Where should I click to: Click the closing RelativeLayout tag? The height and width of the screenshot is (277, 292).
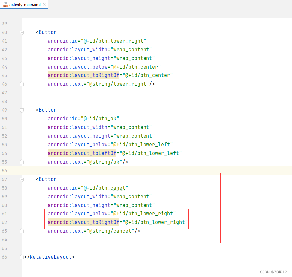pyautogui.click(x=49, y=257)
